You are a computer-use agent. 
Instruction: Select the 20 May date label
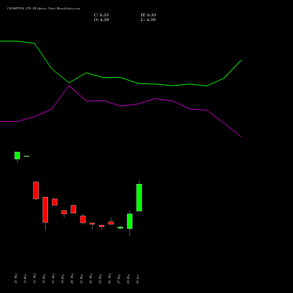pos(72,278)
